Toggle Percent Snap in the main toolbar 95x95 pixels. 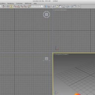point(22,6)
